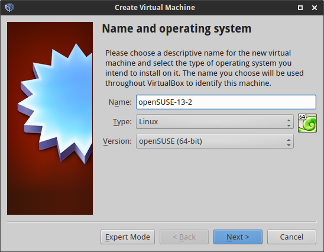Click the Create Virtual Machine title text
Viewport: 324px width, 252px height.
point(155,8)
